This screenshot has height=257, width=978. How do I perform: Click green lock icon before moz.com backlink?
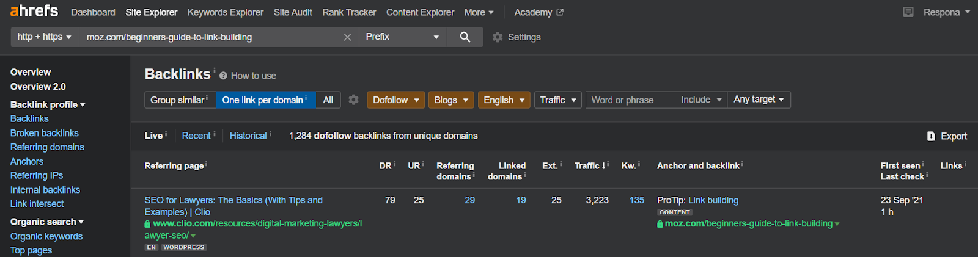tap(660, 224)
